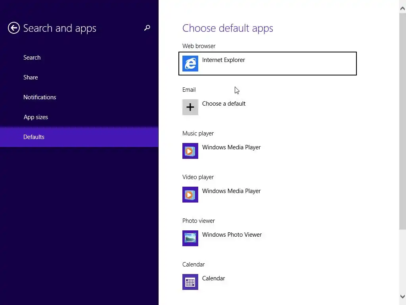Click the Internet Explorer icon
Screen dimensions: 406x305
(190, 64)
